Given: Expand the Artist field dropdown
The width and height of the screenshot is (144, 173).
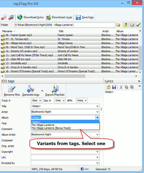Looking at the screenshot, I should click(x=97, y=112).
